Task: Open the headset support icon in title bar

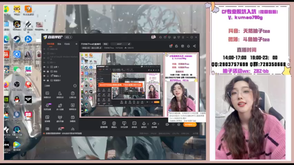Action: coord(160,37)
